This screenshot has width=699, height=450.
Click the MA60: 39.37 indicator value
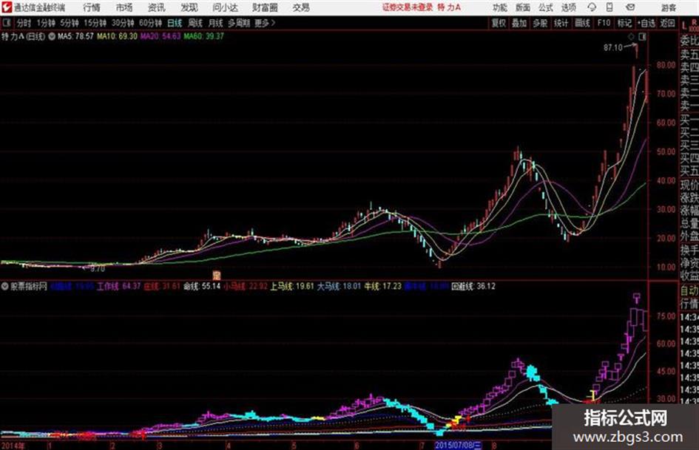pyautogui.click(x=203, y=36)
